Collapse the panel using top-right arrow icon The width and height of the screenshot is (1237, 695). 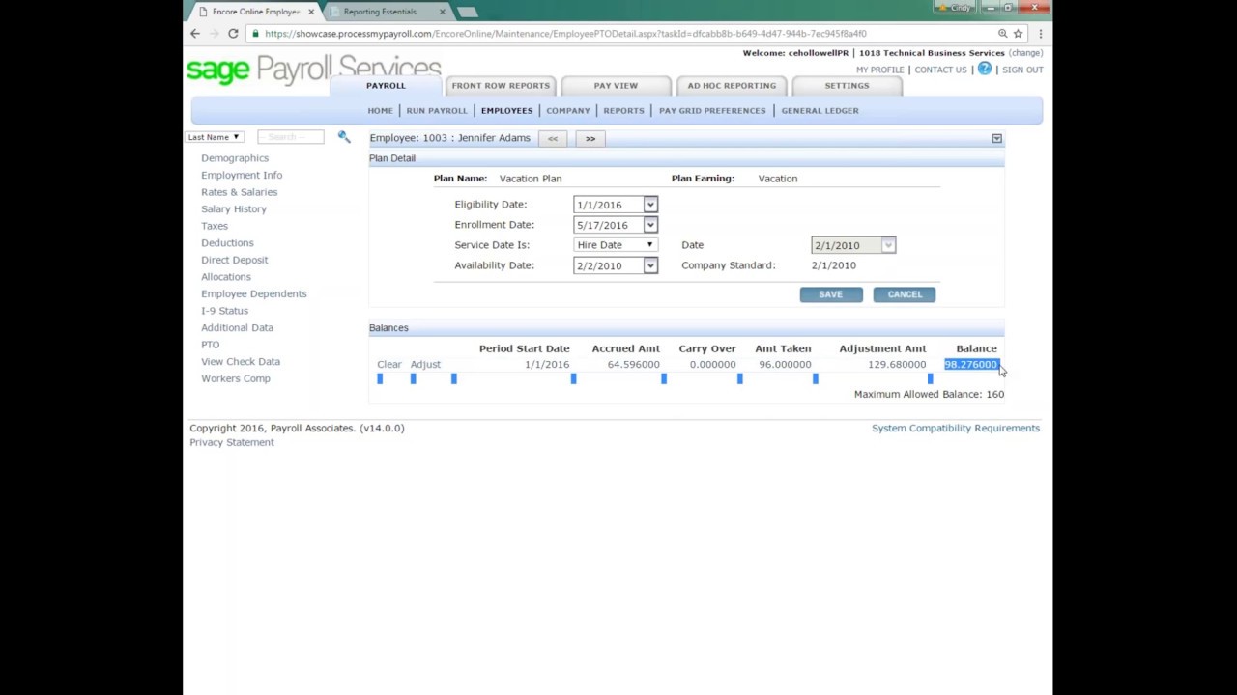996,138
